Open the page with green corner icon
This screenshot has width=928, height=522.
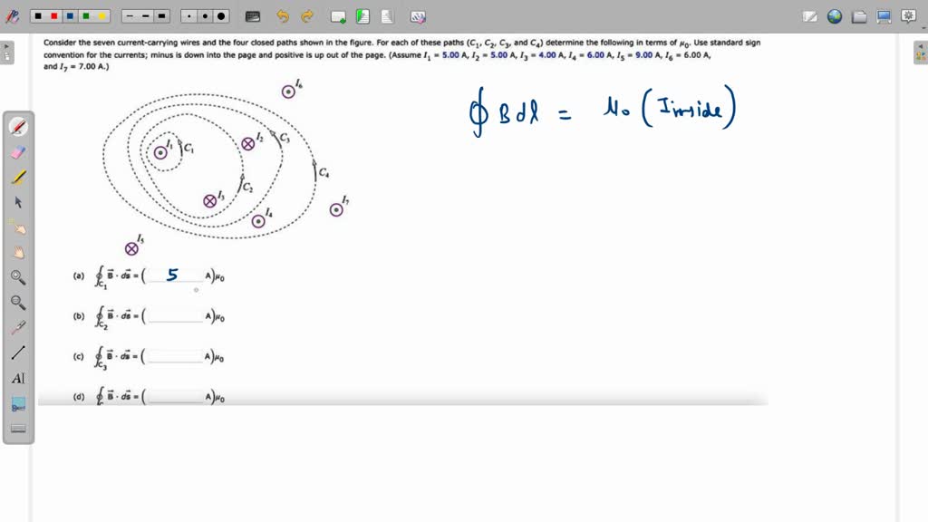[362, 16]
